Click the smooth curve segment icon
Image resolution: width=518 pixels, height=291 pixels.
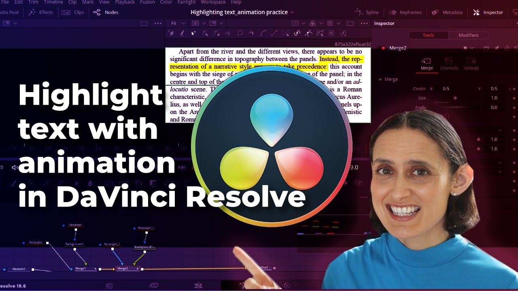263,33
